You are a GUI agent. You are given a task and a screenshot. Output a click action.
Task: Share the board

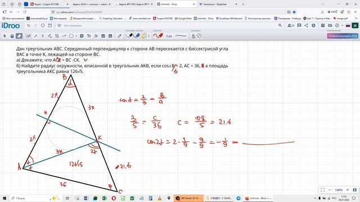tap(306, 25)
